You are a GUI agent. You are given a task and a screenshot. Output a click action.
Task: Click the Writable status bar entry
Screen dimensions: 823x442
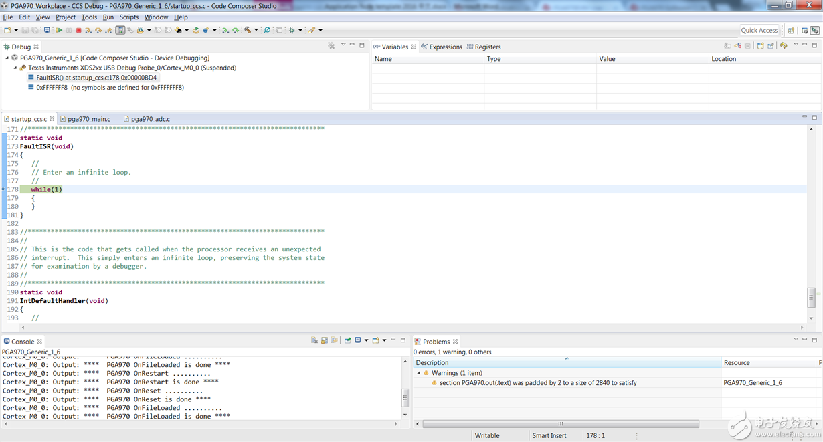coord(487,435)
